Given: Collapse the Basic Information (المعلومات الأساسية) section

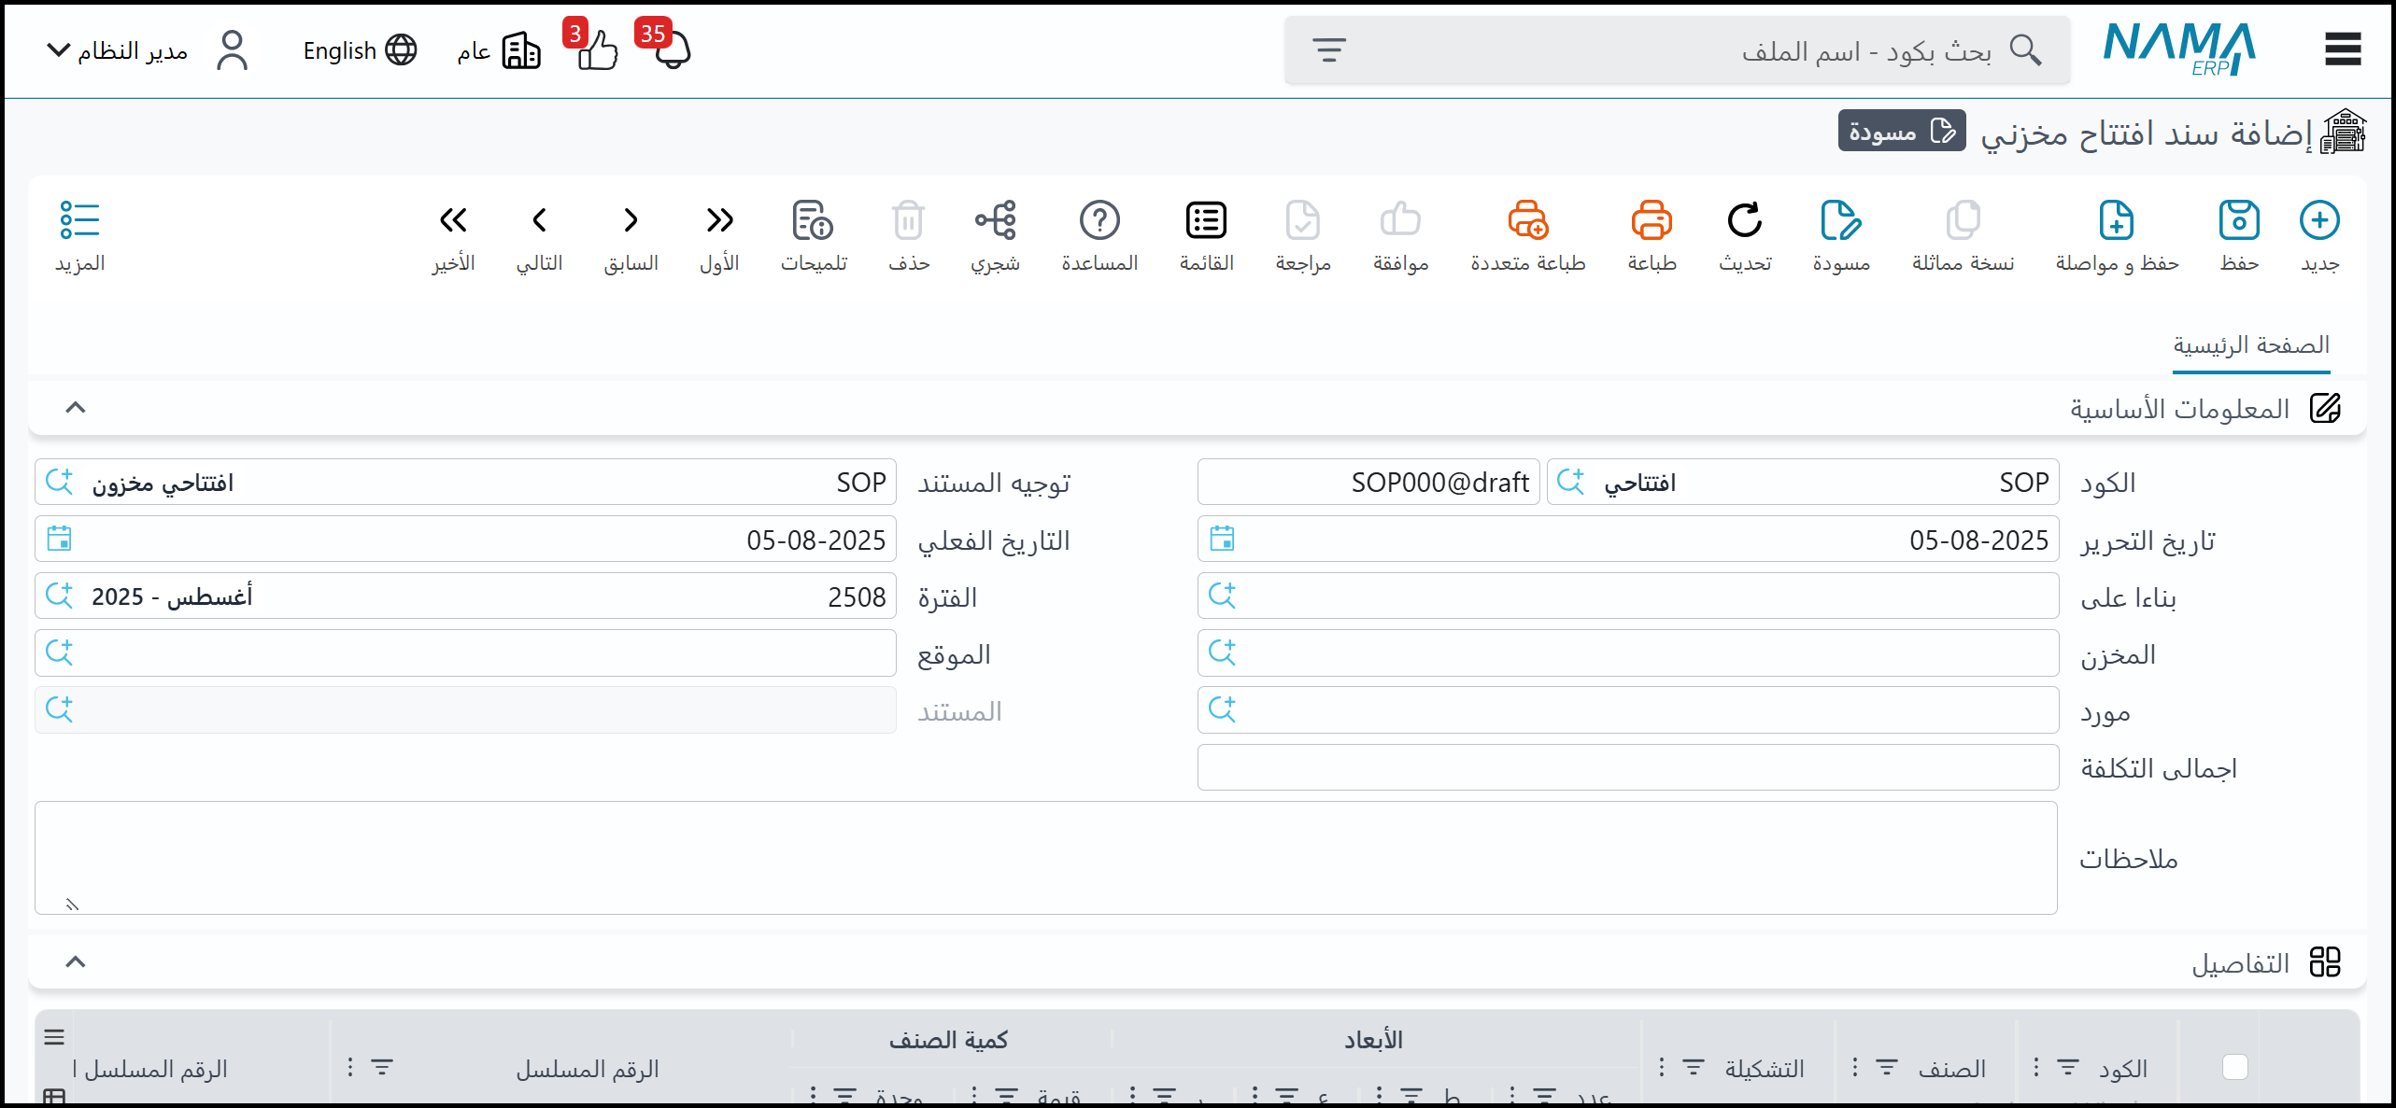Looking at the screenshot, I should [76, 407].
